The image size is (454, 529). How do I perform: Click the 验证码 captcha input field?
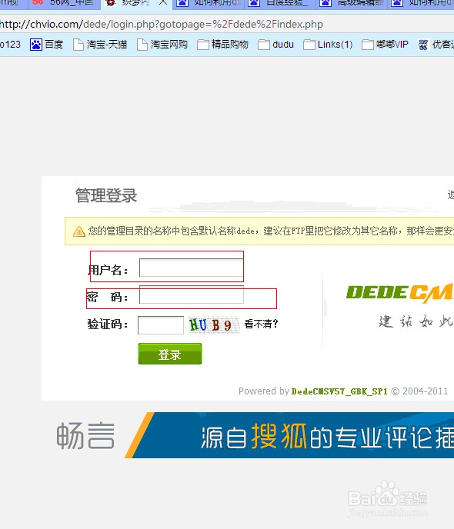pos(161,325)
